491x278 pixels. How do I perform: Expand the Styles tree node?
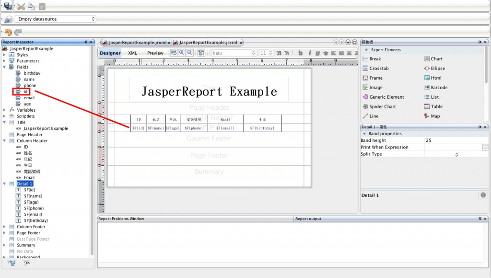pyautogui.click(x=4, y=55)
